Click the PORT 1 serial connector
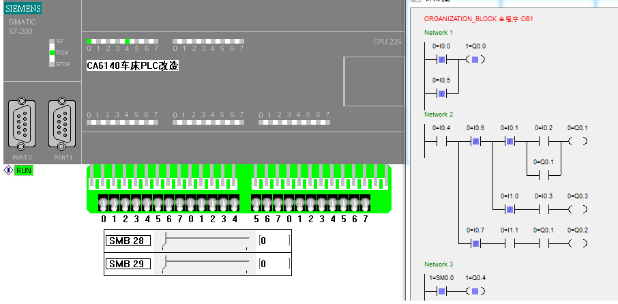Viewport: 618px width, 304px height. pos(61,123)
